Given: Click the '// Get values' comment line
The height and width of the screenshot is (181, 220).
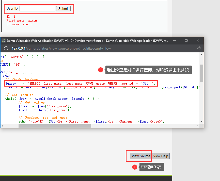Looking at the screenshot, I should point(32,103).
